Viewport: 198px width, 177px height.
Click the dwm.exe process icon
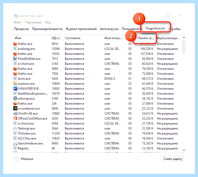click(x=15, y=79)
